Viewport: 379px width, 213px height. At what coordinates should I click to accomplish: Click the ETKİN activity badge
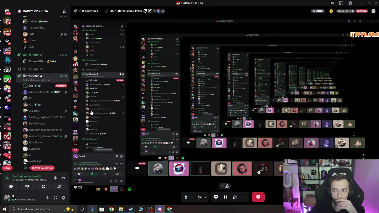[x=318, y=11]
